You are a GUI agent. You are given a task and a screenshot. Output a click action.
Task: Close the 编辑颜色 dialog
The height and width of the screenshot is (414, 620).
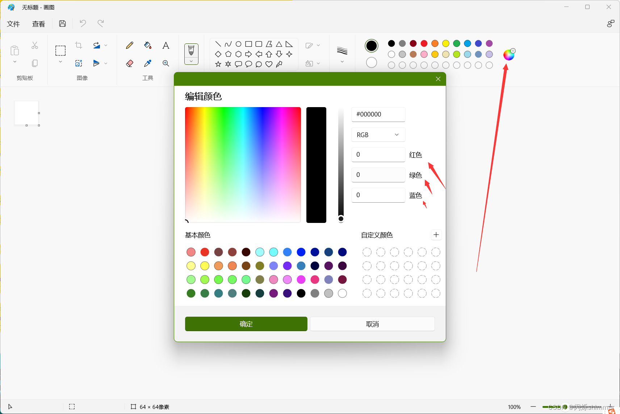438,79
